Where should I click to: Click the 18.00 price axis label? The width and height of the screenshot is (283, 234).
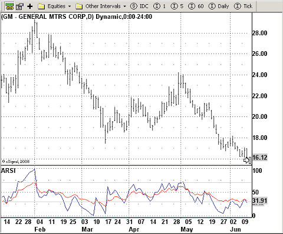pos(260,138)
